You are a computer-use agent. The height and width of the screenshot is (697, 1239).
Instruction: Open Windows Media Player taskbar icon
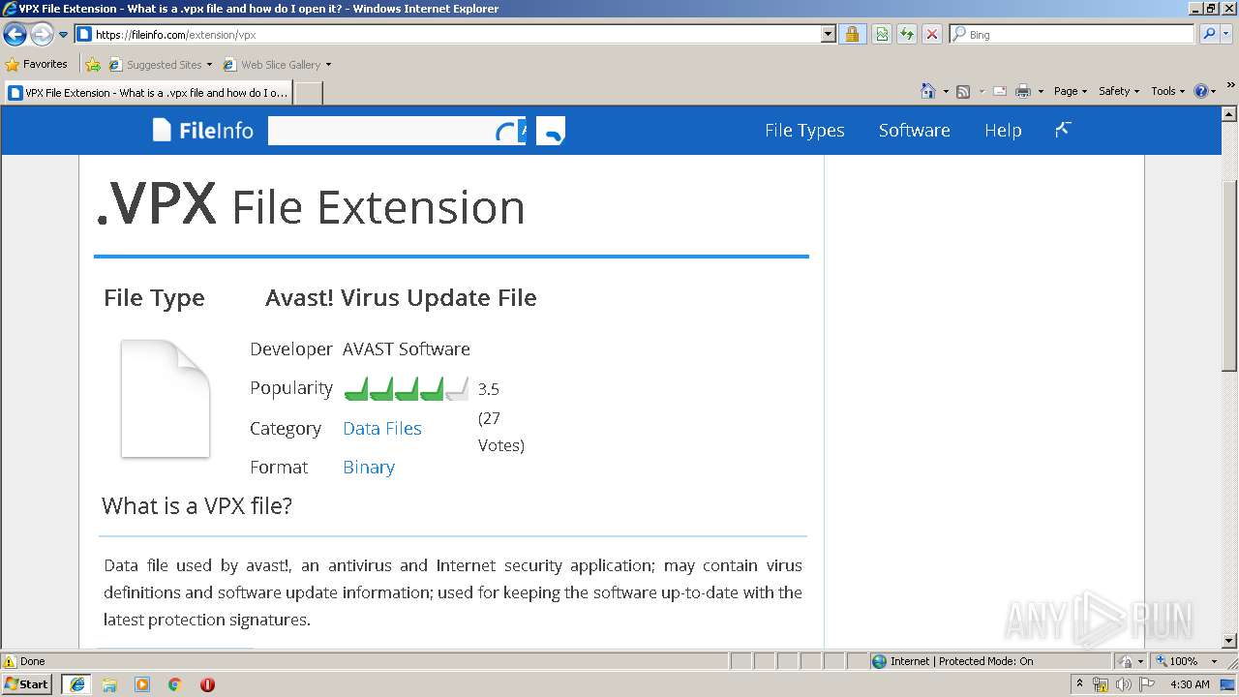(x=142, y=684)
